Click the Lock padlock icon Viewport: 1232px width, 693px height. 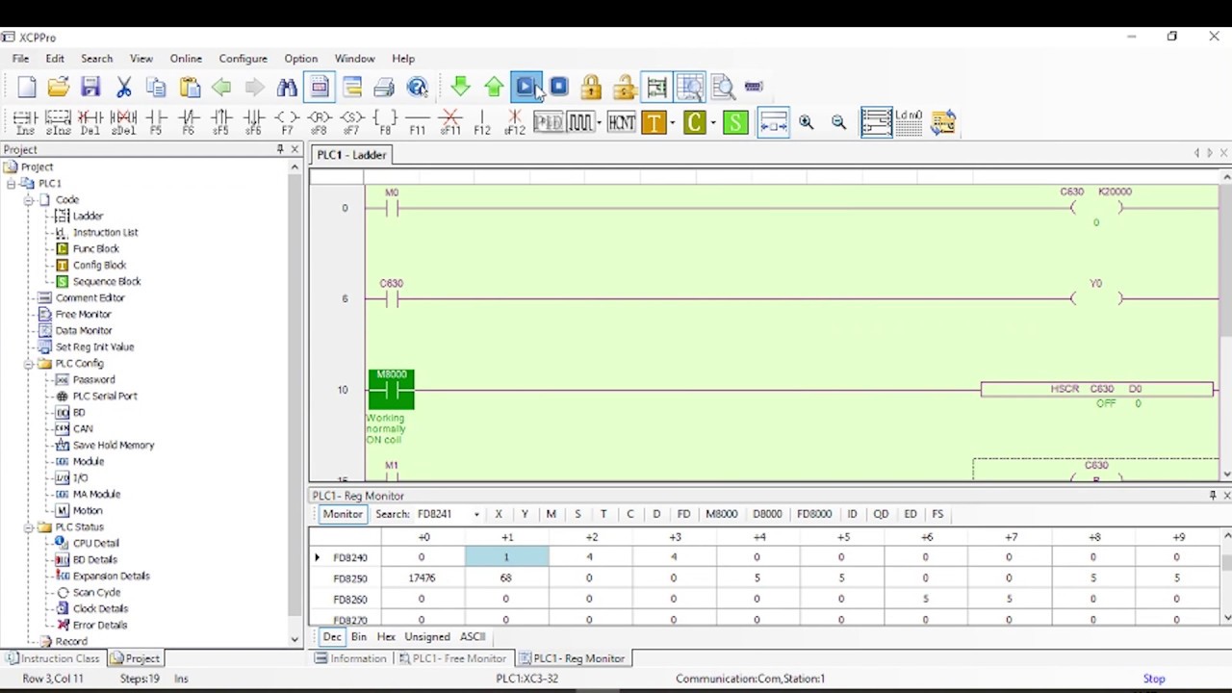[x=591, y=88]
